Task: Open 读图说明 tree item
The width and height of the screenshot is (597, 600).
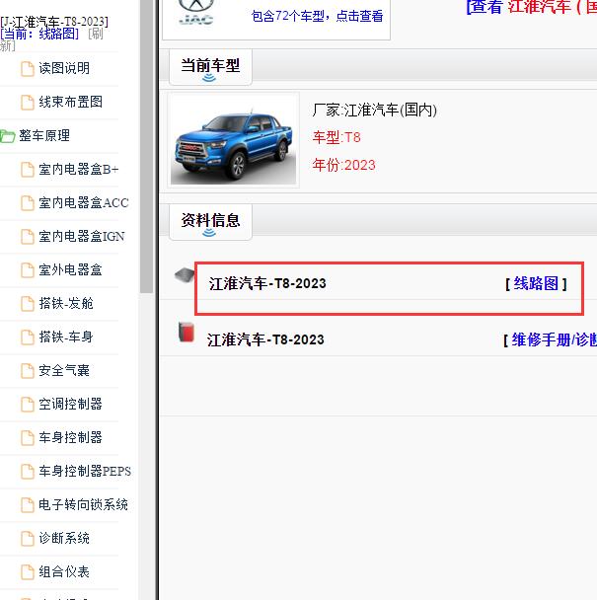Action: coord(64,68)
